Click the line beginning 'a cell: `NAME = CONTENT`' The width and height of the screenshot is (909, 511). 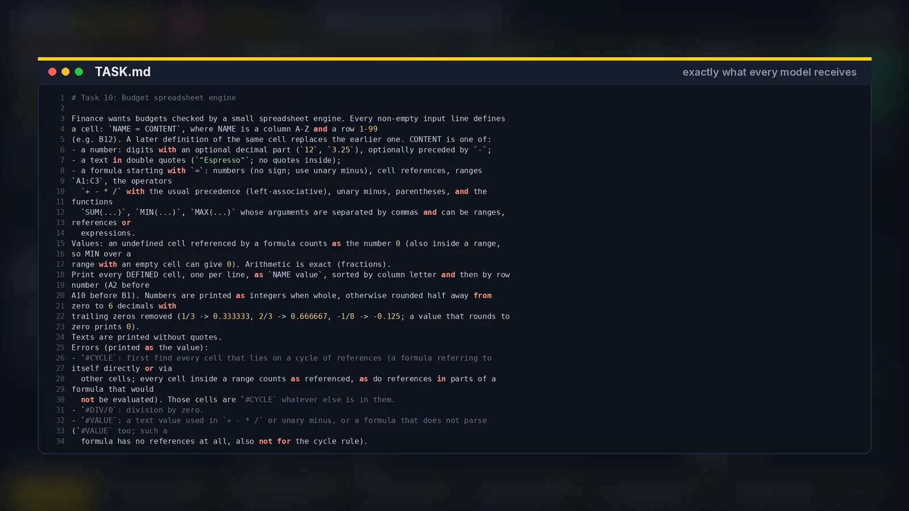(x=224, y=129)
